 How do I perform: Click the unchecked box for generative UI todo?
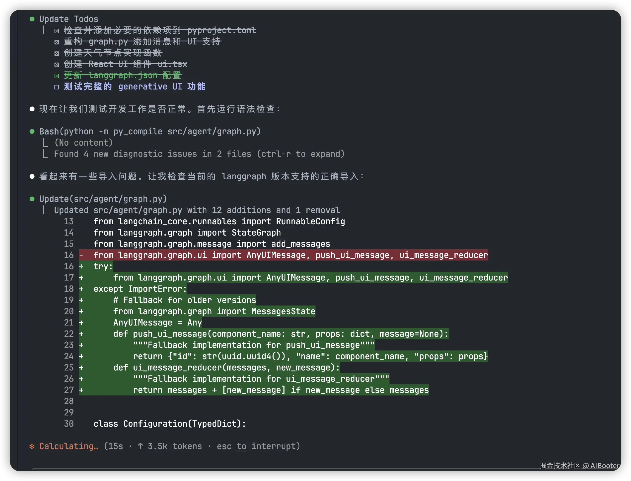pos(57,87)
